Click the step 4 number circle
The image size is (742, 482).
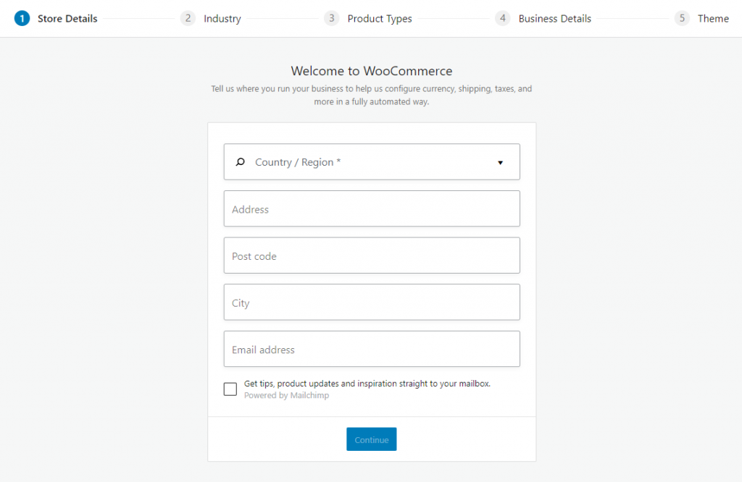point(503,19)
